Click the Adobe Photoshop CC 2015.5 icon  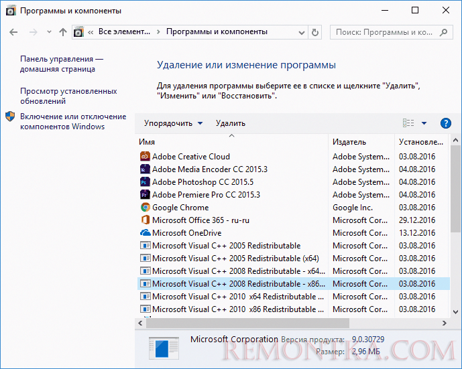pyautogui.click(x=145, y=182)
